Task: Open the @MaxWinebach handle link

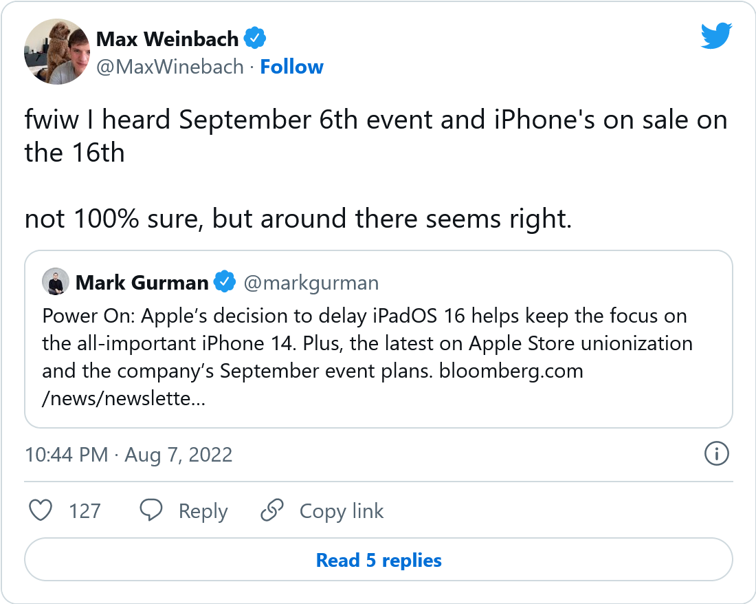Action: (x=170, y=67)
